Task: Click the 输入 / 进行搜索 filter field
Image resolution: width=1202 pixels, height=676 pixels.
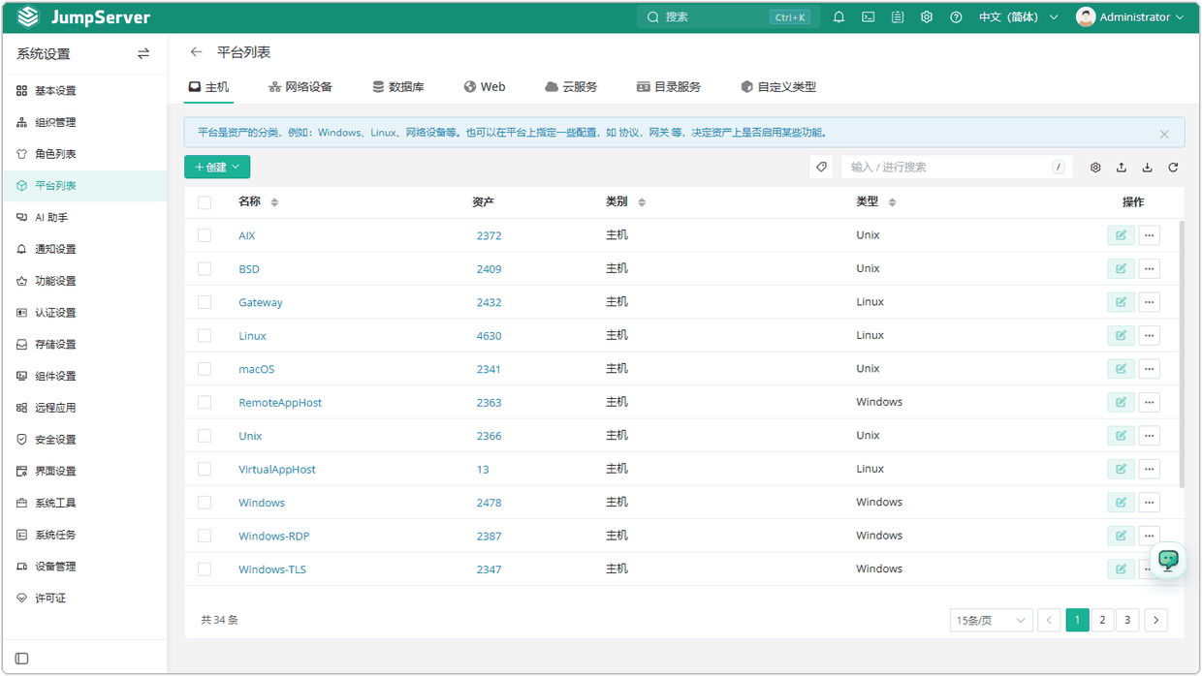Action: tap(957, 168)
